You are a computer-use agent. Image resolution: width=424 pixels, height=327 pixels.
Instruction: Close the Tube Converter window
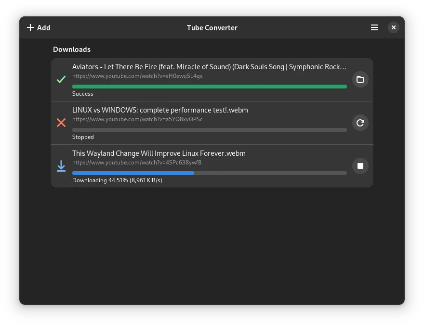[x=394, y=27]
